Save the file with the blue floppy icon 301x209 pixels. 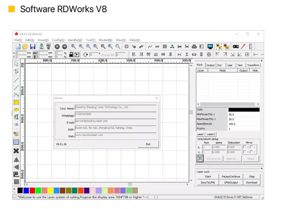click(33, 47)
